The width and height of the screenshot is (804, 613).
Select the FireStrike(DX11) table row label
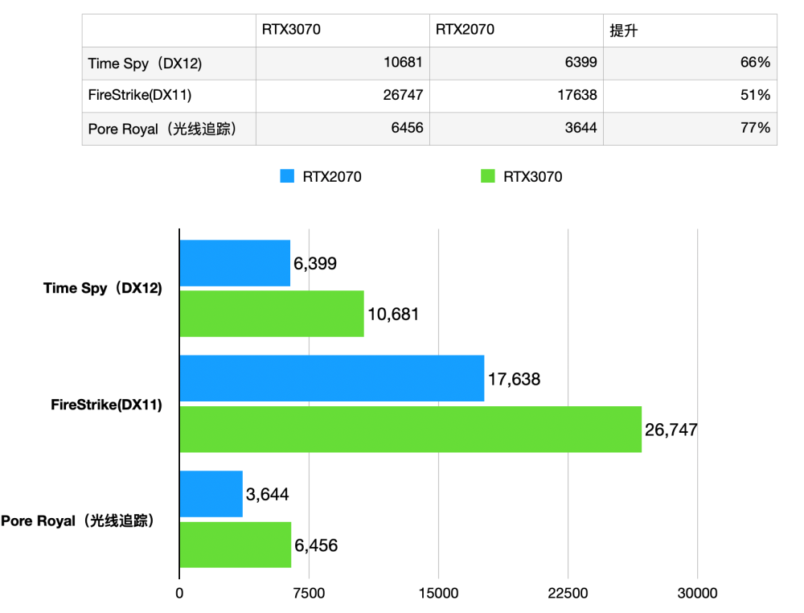[139, 95]
